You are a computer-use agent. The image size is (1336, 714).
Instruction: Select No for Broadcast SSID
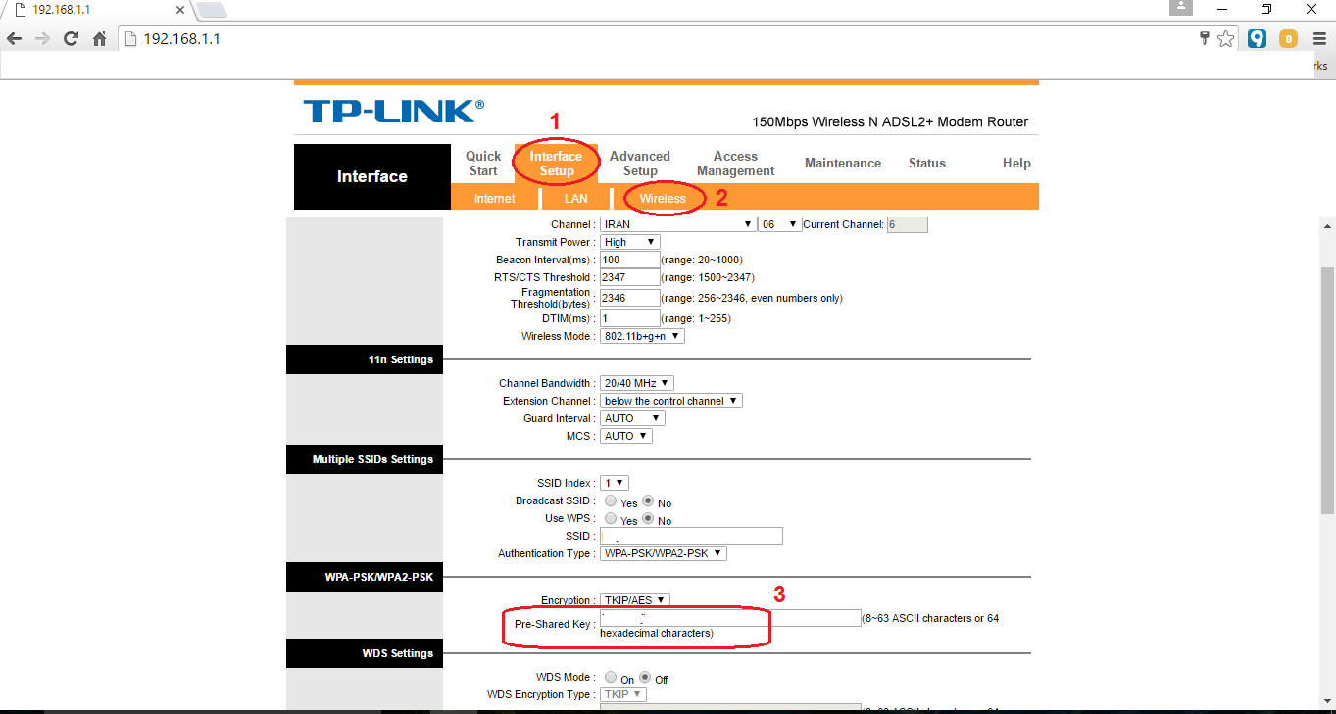[x=647, y=501]
